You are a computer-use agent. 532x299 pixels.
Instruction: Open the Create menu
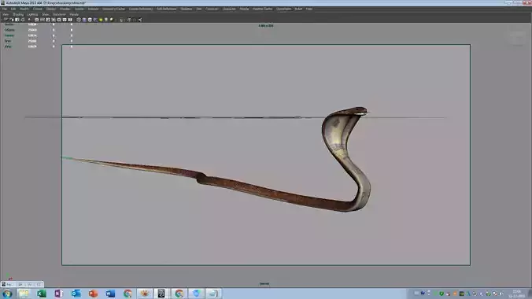point(37,9)
